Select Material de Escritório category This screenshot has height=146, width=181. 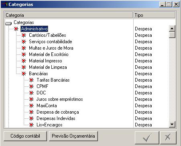[x=49, y=54]
